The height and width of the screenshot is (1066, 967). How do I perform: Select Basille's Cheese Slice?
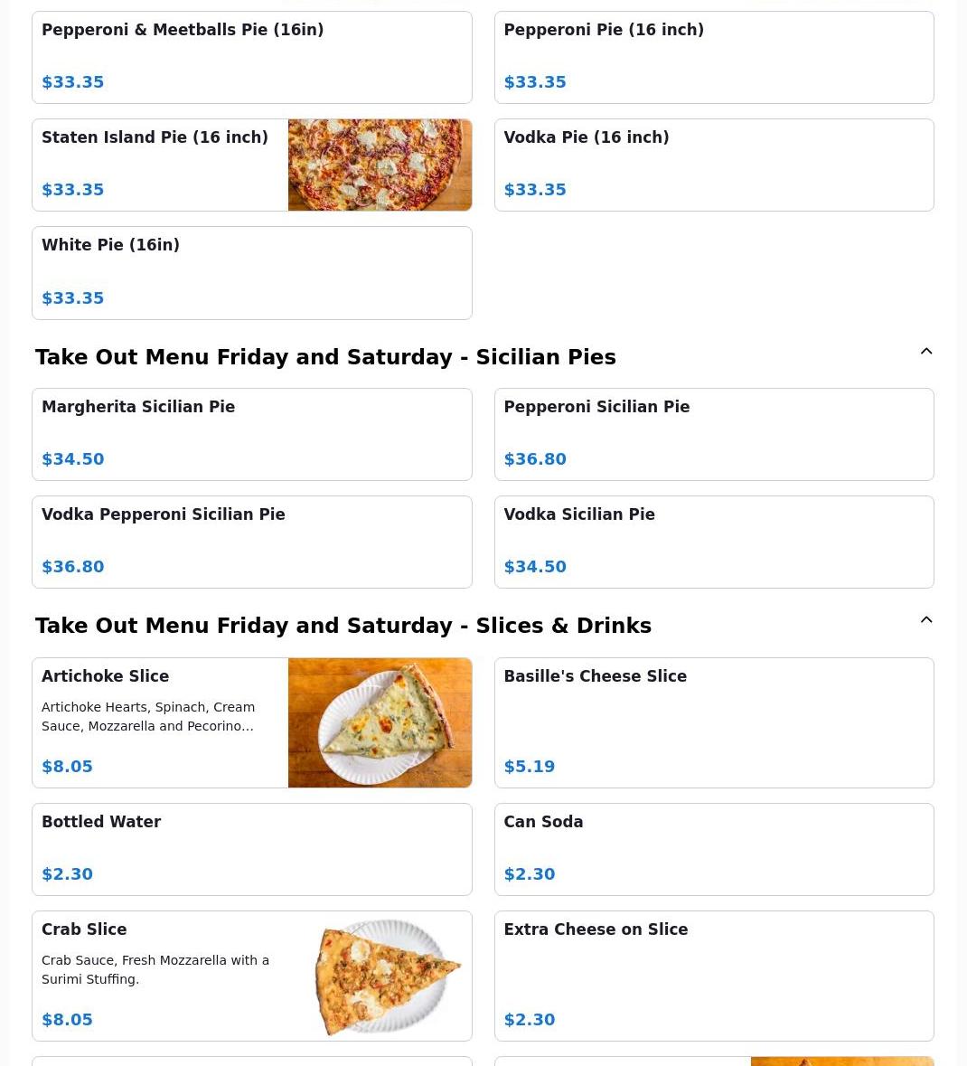click(x=713, y=722)
